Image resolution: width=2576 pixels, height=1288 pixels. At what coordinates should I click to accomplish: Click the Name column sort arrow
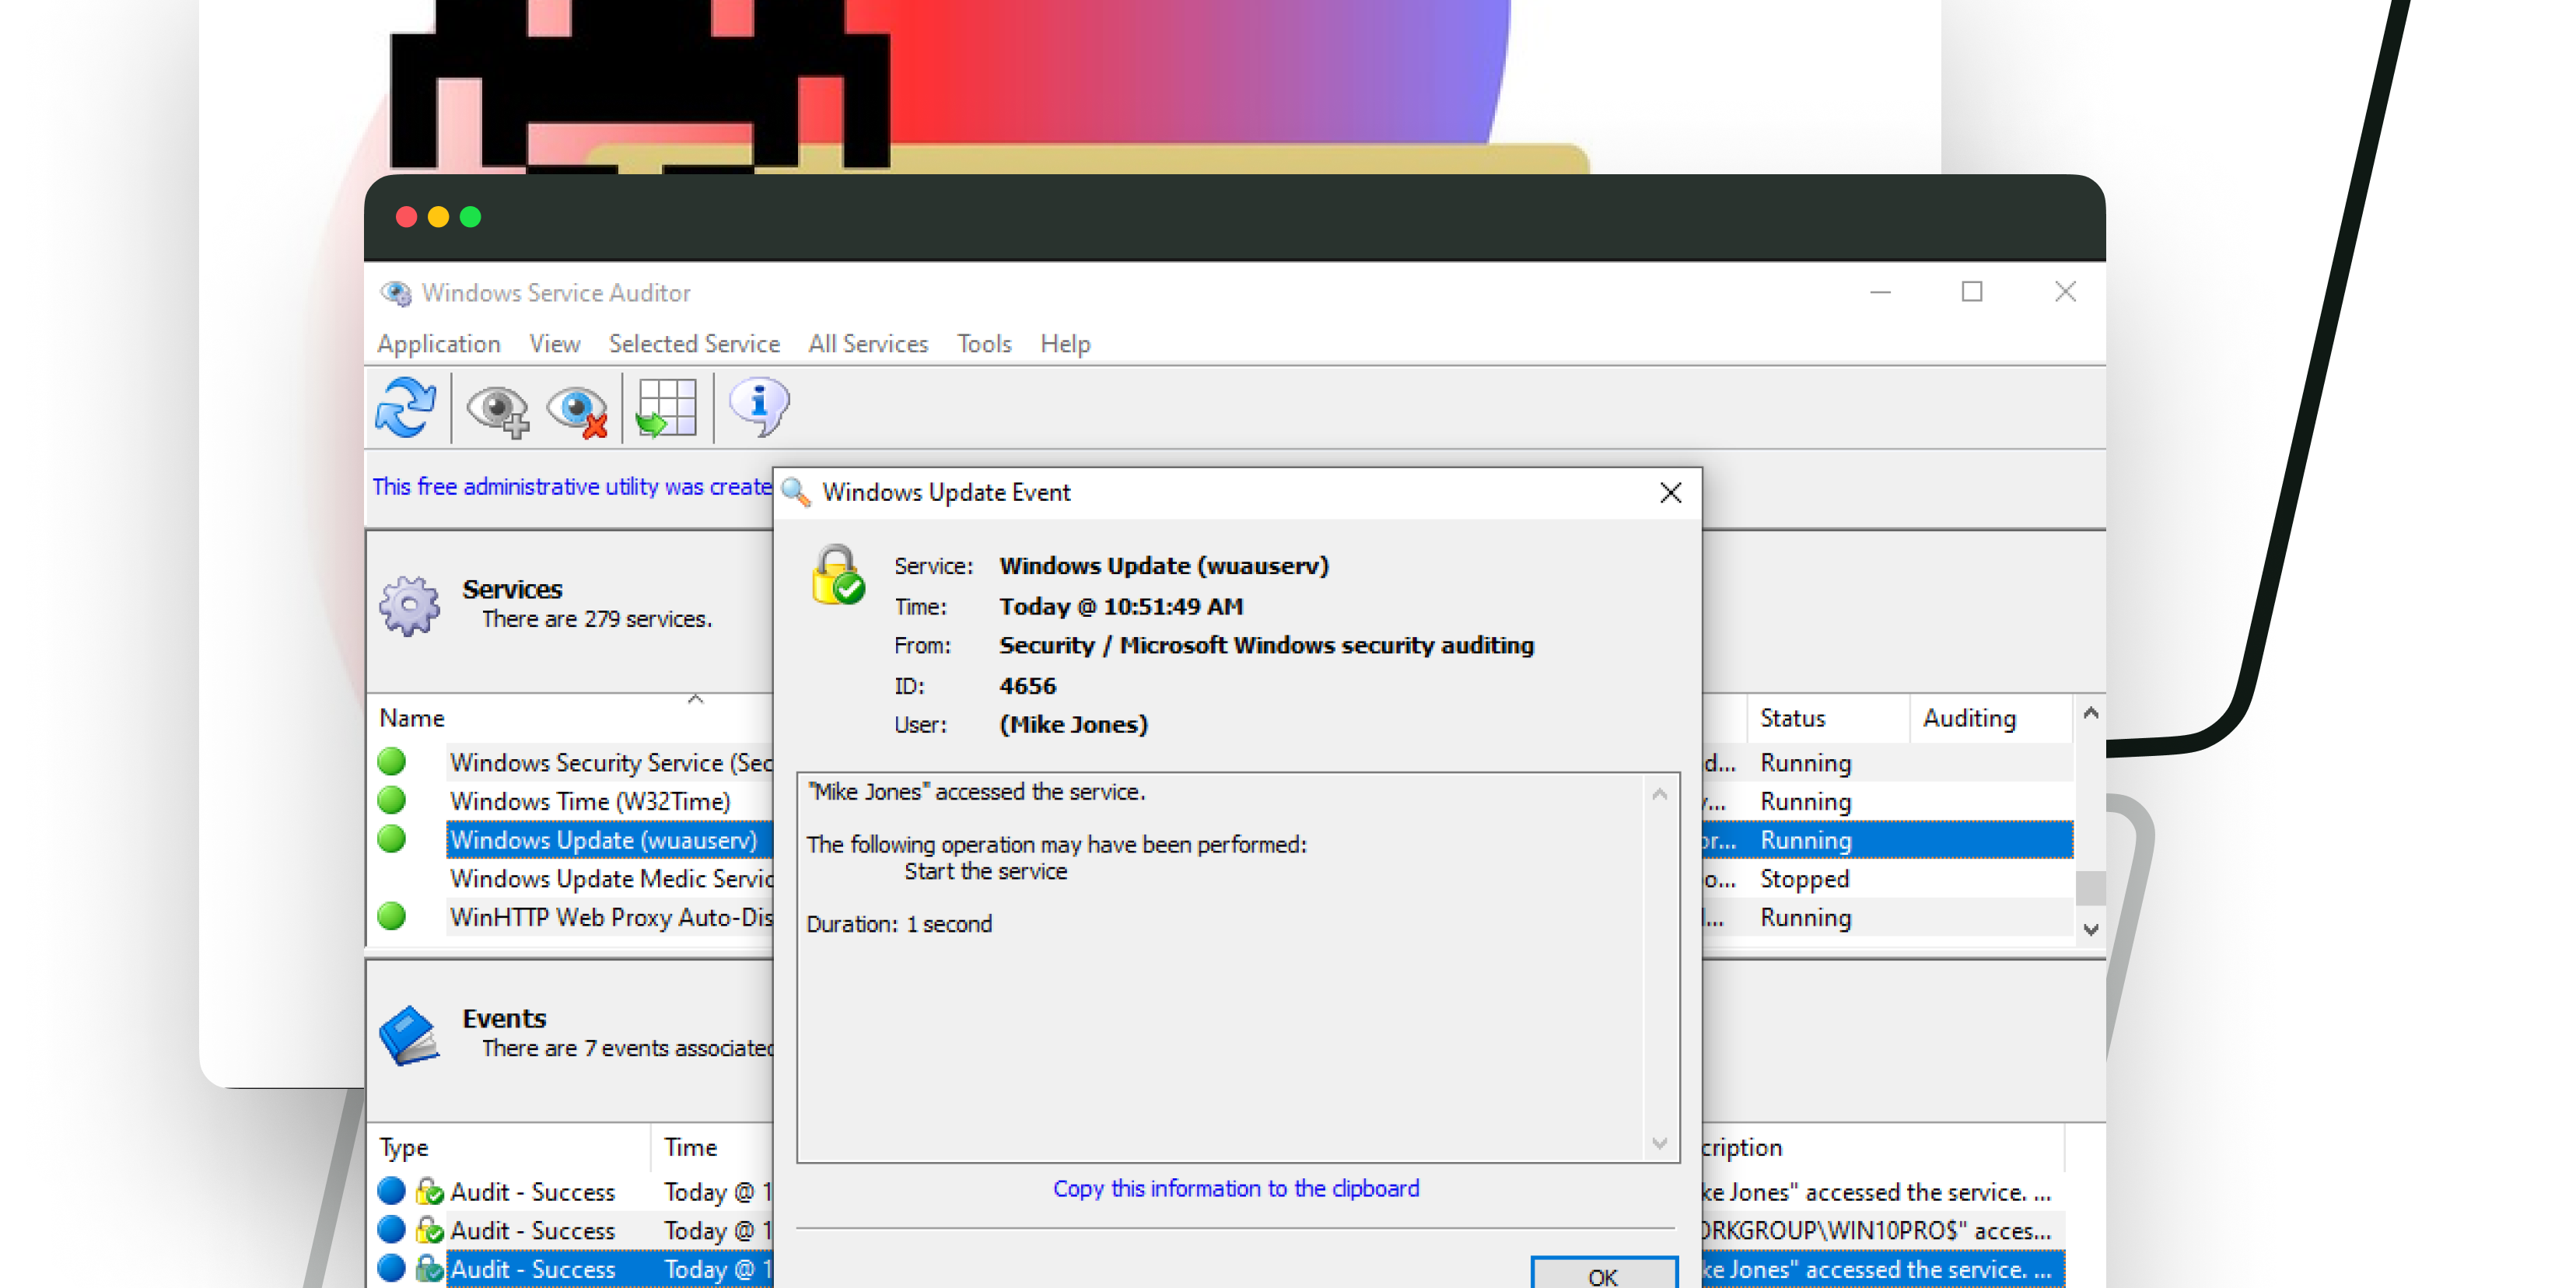coord(695,700)
